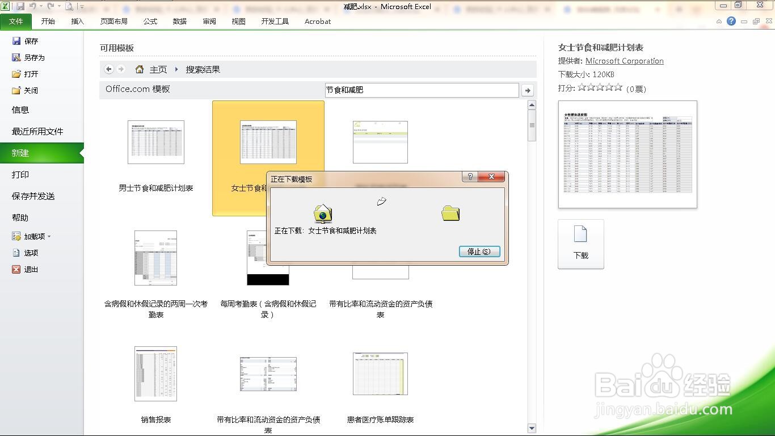
Task: Click the Back navigation arrow icon
Action: coord(109,69)
